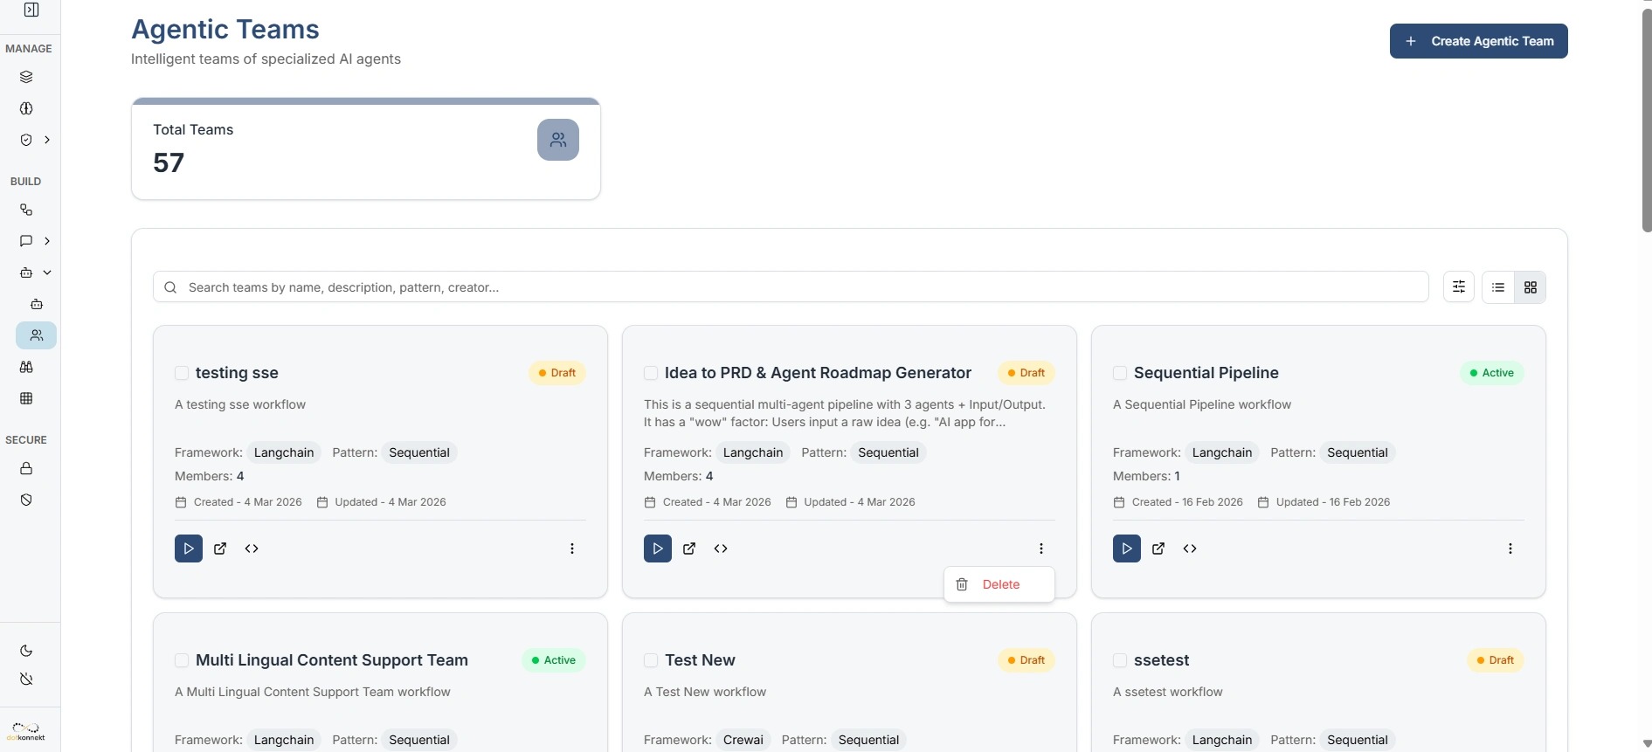The height and width of the screenshot is (752, 1652).
Task: Open the connected shapes icon under BUILD
Action: tap(26, 210)
